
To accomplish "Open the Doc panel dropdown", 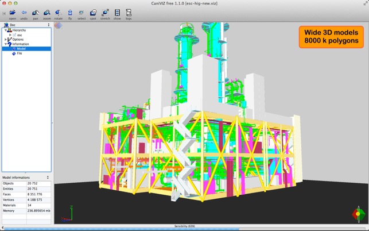I will click(48, 25).
